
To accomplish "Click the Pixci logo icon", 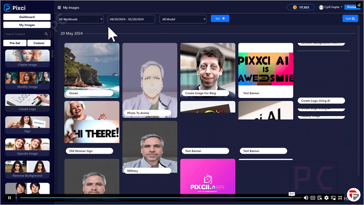I will coord(7,8).
